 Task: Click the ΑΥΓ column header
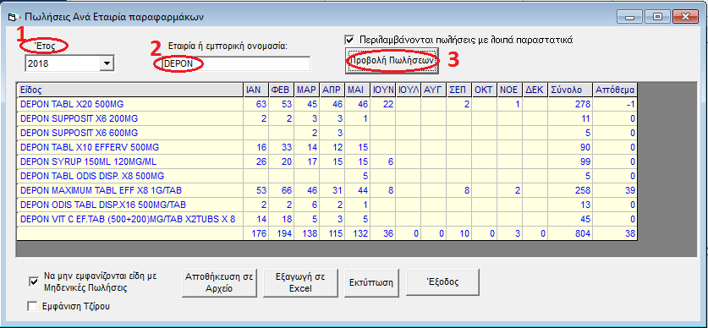434,90
